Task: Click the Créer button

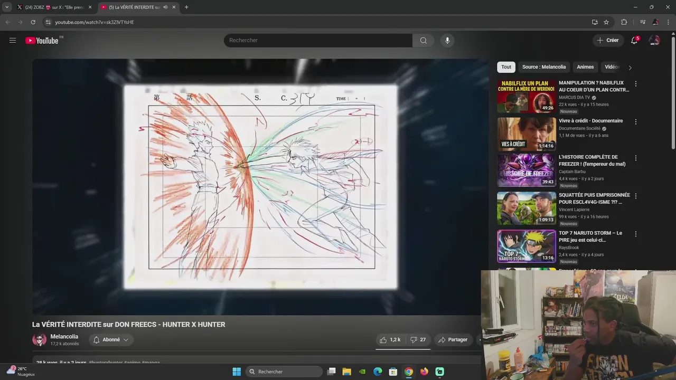Action: [x=607, y=40]
